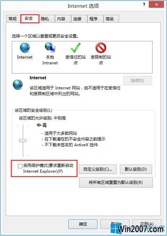
Task: Confirm with the 确定 button
Action: tap(83, 224)
